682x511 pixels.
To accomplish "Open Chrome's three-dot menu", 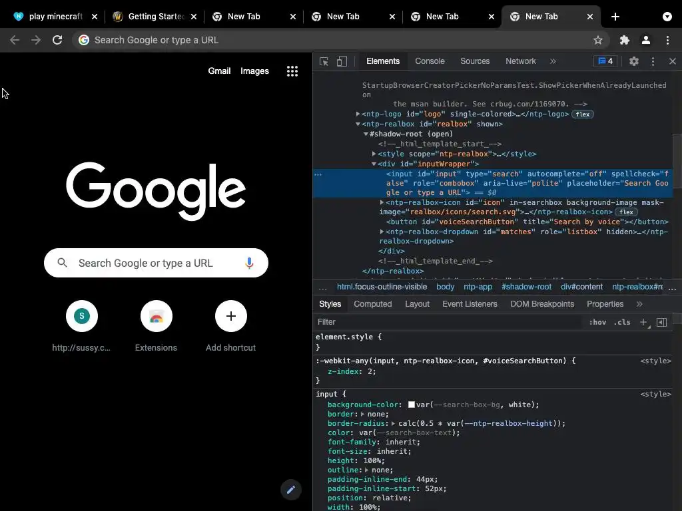I will point(667,40).
